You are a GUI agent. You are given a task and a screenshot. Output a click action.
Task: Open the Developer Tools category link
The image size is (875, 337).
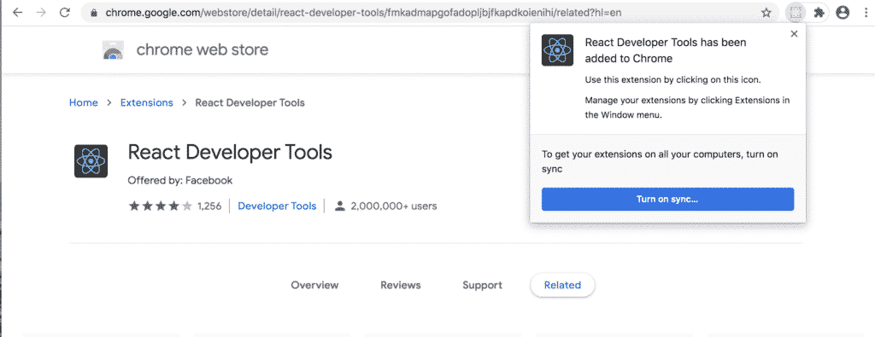tap(277, 206)
